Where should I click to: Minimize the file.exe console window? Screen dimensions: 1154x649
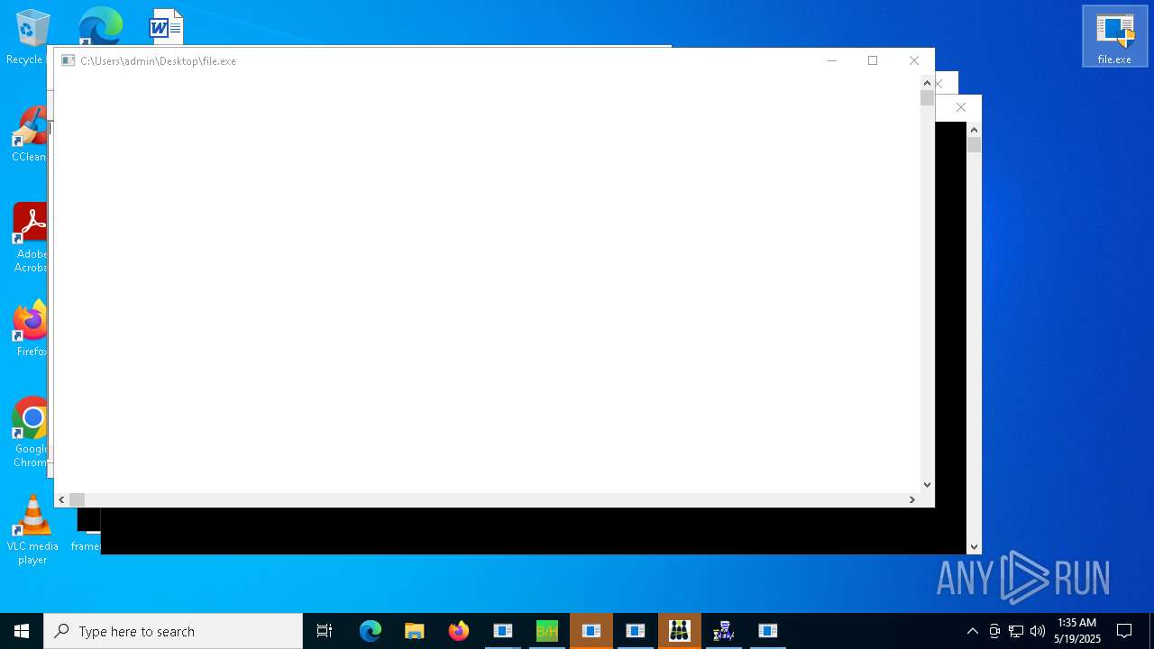831,60
